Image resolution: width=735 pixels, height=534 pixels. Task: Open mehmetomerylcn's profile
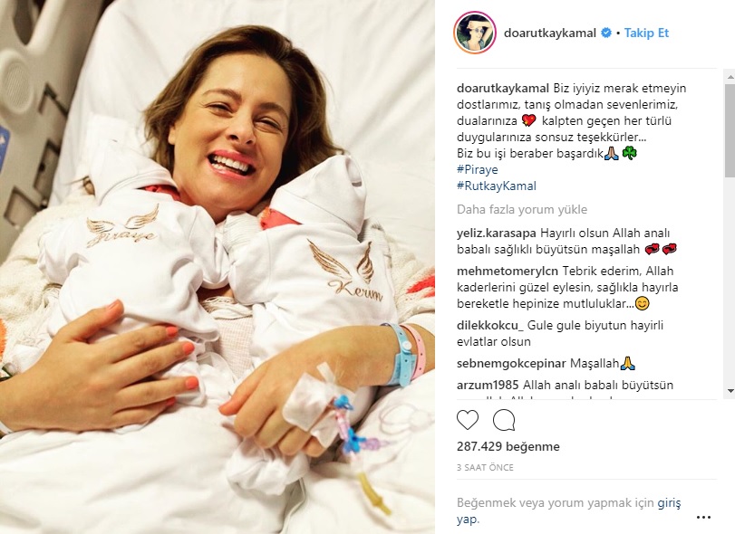coord(508,271)
